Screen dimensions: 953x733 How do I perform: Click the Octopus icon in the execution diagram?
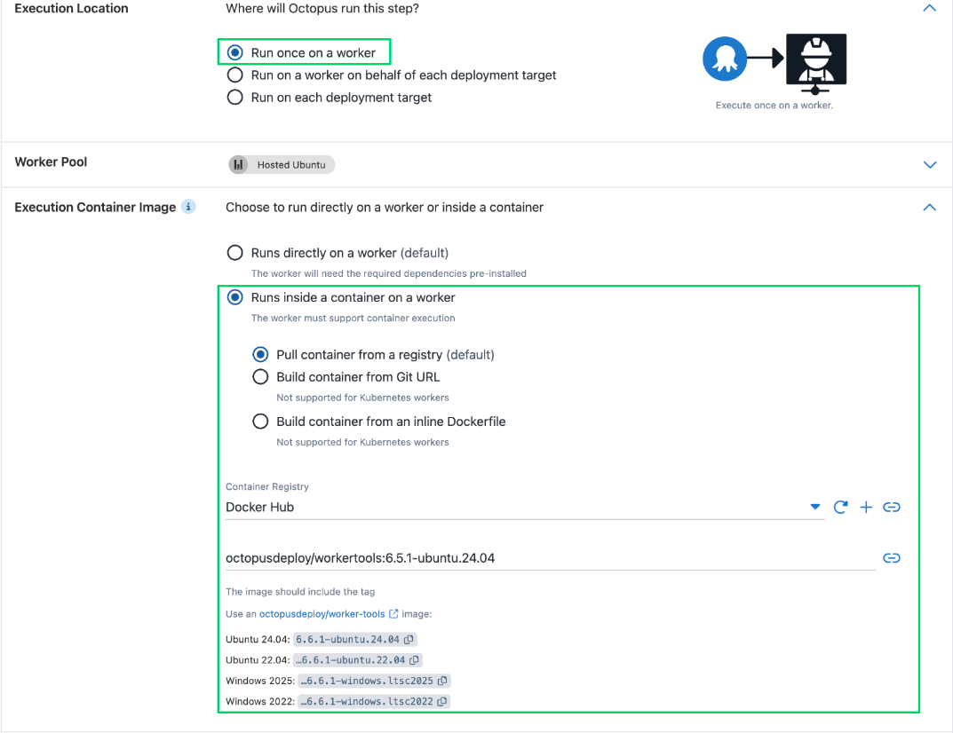click(x=725, y=59)
